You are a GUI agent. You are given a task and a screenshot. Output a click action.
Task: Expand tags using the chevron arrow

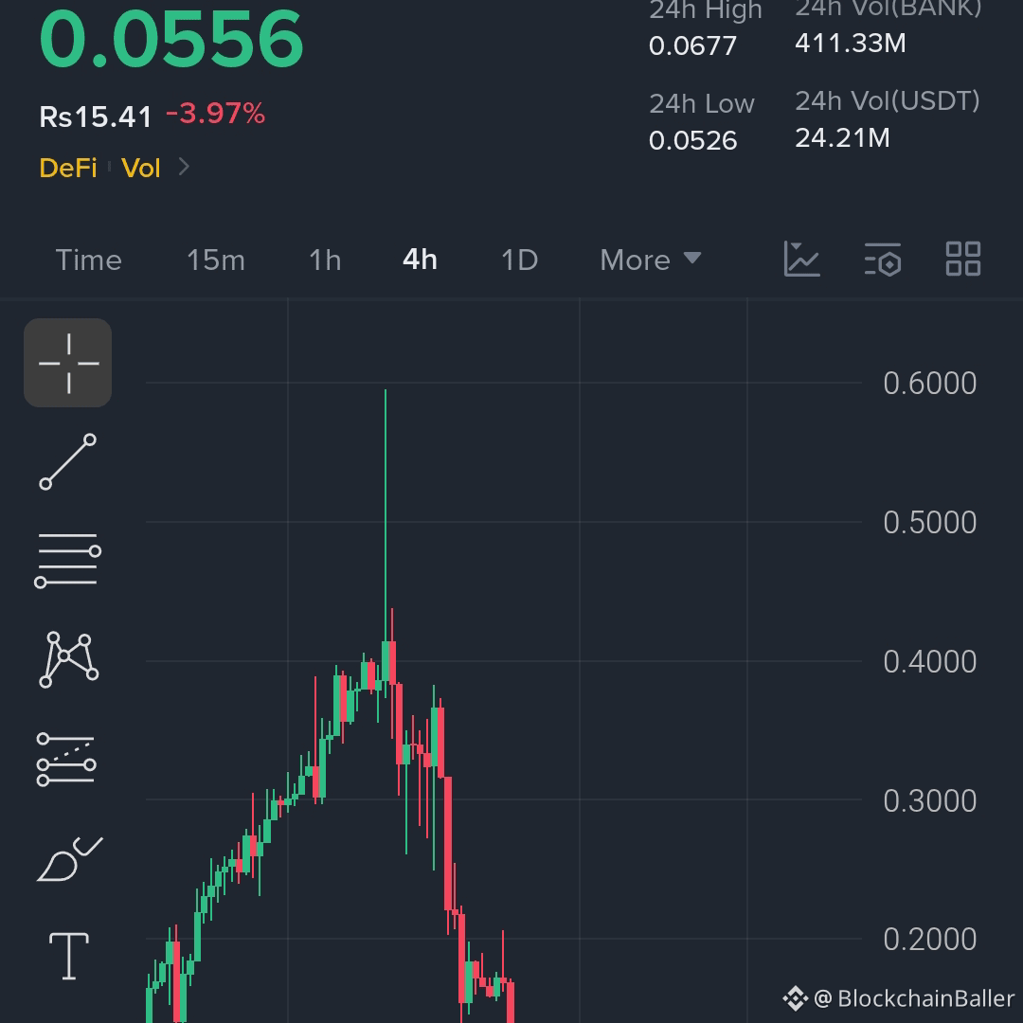pyautogui.click(x=184, y=167)
